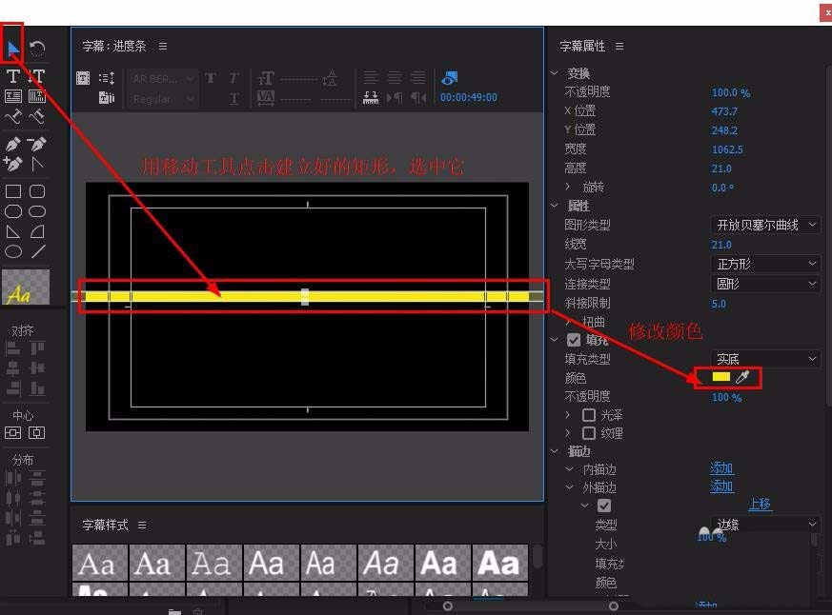This screenshot has height=615, width=832.
Task: Click the yellow fill color swatch
Action: (721, 376)
